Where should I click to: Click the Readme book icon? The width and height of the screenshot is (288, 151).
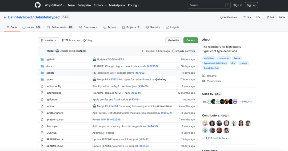[x=204, y=76]
